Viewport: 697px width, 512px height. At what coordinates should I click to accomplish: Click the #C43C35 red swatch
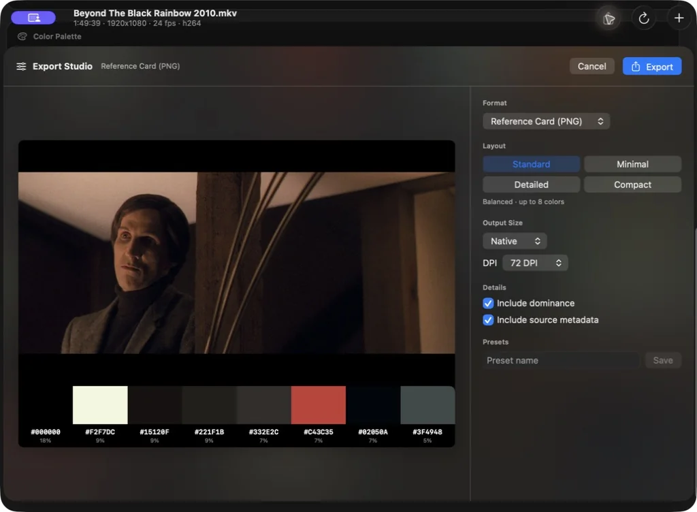click(319, 405)
